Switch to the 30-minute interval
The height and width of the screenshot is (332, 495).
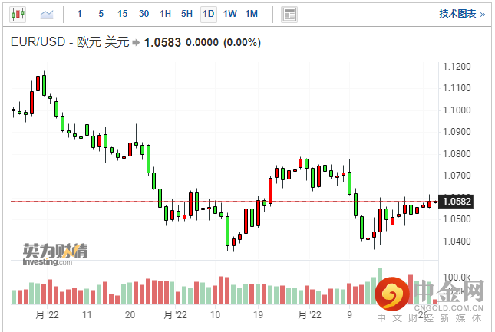(x=144, y=14)
